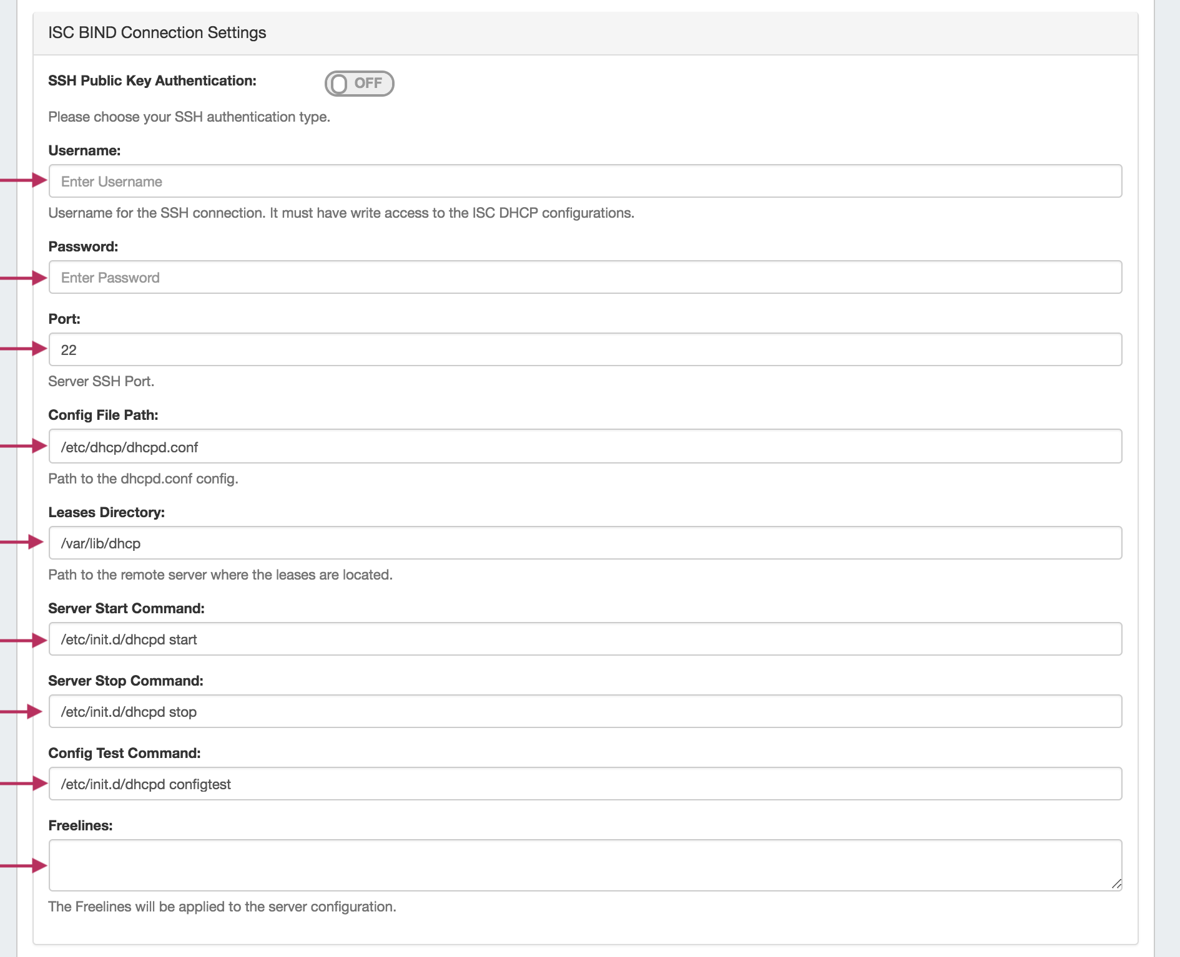The width and height of the screenshot is (1180, 957).
Task: Focus the Server Start Command field
Action: click(585, 639)
